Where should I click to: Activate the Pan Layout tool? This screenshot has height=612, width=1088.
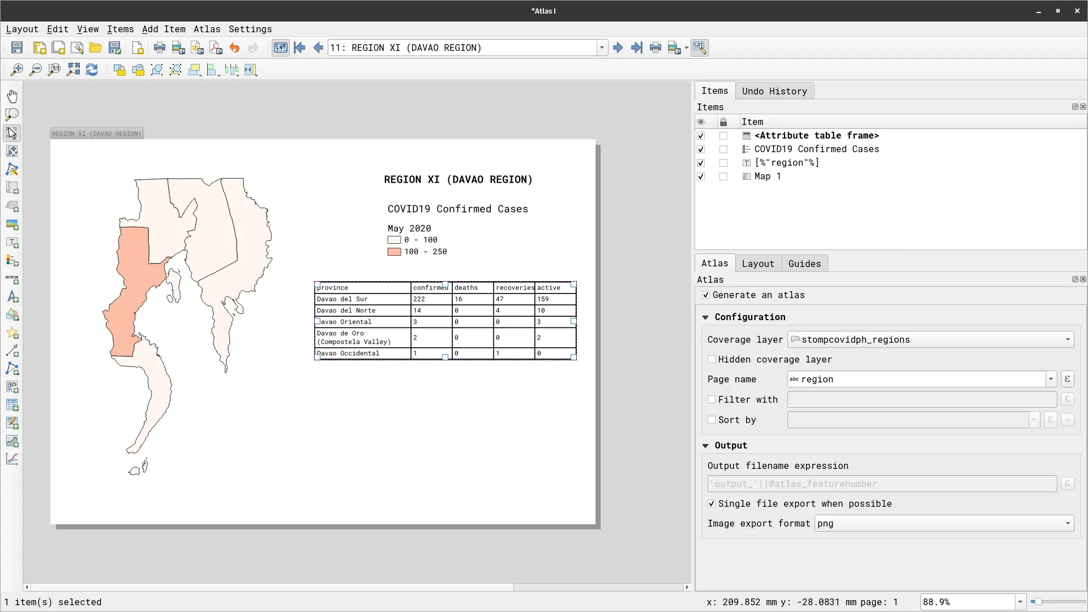point(12,96)
